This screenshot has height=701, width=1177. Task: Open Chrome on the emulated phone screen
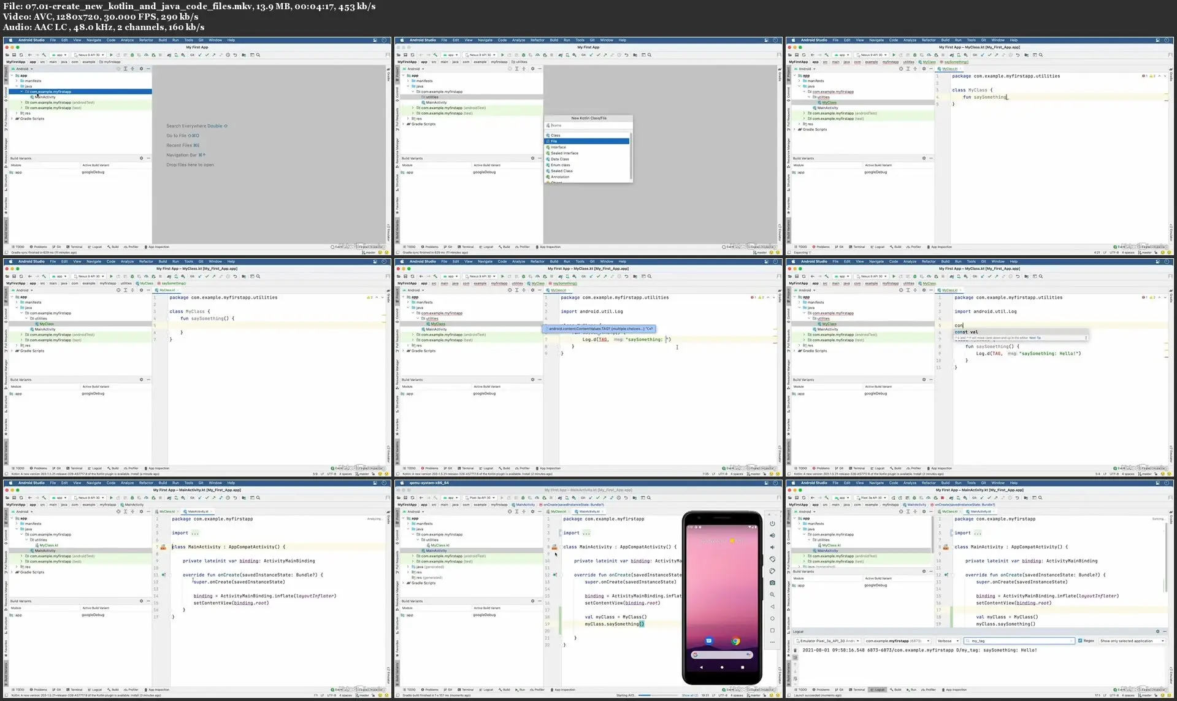coord(735,641)
